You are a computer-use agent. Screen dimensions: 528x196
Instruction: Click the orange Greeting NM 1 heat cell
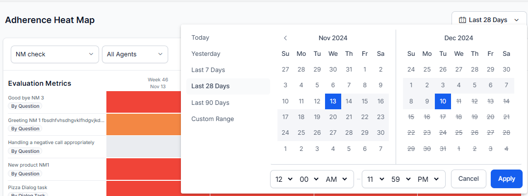[x=143, y=124]
